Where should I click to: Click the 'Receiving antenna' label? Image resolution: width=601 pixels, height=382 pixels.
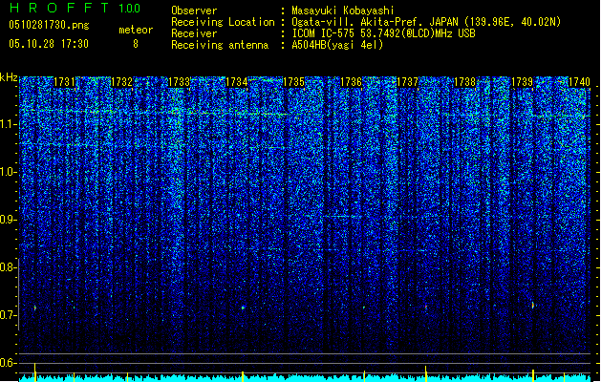tap(220, 45)
